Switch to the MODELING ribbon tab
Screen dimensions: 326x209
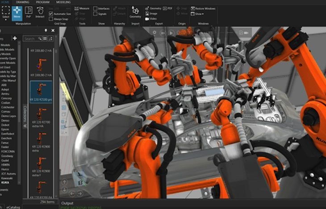(63, 2)
